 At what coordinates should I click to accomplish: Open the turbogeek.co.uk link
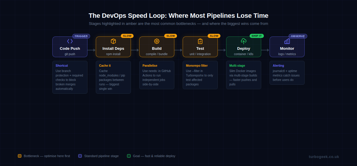324,157
